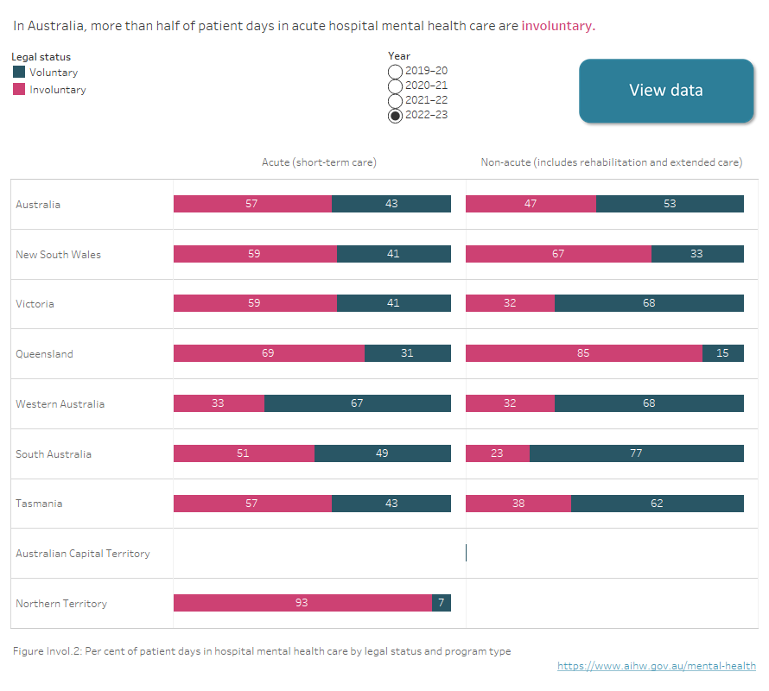Screen dimensions: 769x691
Task: Click the View data button
Action: [666, 91]
